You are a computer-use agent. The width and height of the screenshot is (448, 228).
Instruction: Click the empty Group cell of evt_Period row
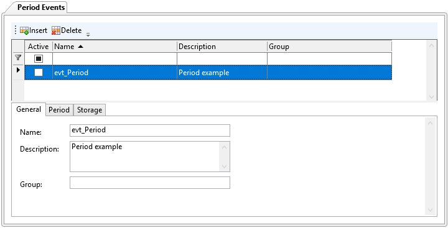(330, 73)
